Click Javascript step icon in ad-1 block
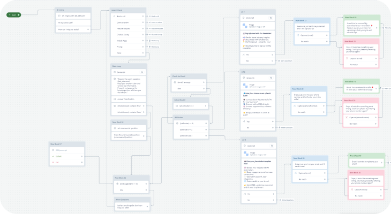The image size is (391, 214). [244, 18]
